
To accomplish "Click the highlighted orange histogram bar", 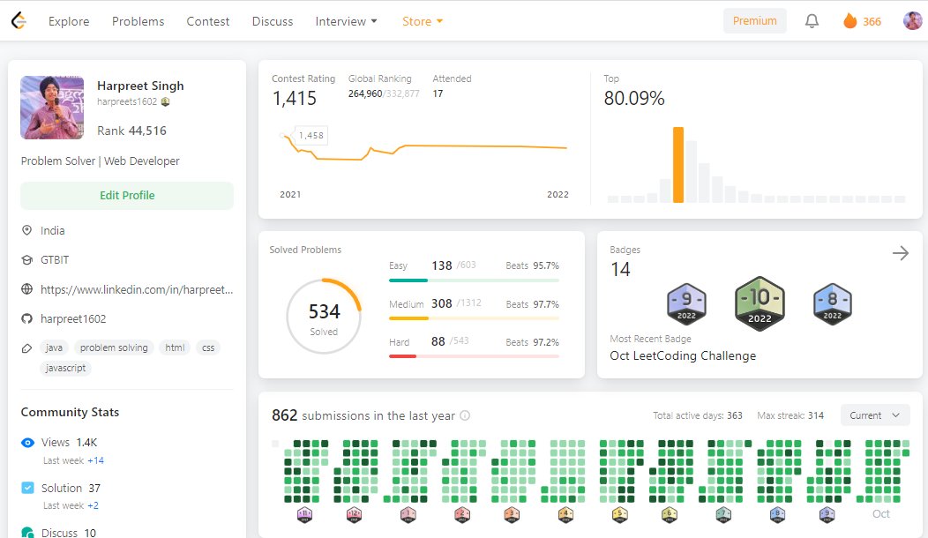I will coord(678,165).
